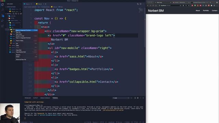
Task: Switch to the Problems panel tab
Action: pos(28,98)
